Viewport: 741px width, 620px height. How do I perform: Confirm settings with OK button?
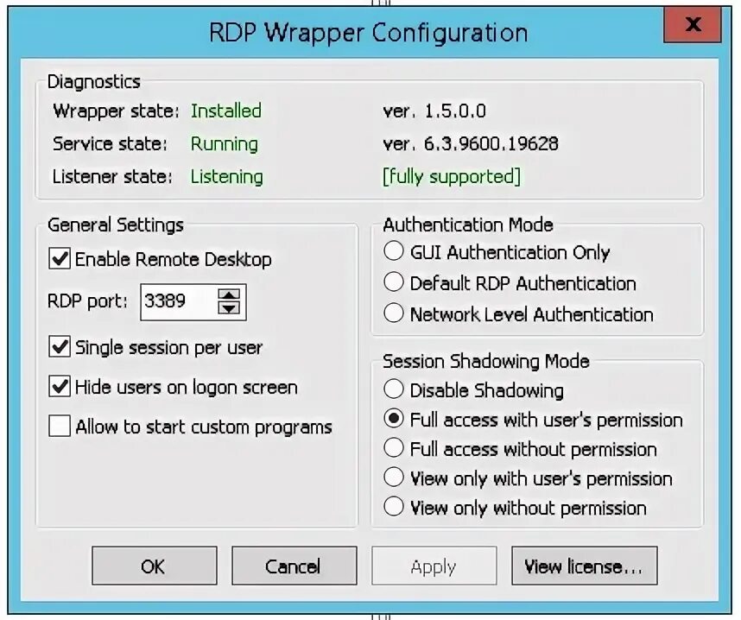pos(155,566)
